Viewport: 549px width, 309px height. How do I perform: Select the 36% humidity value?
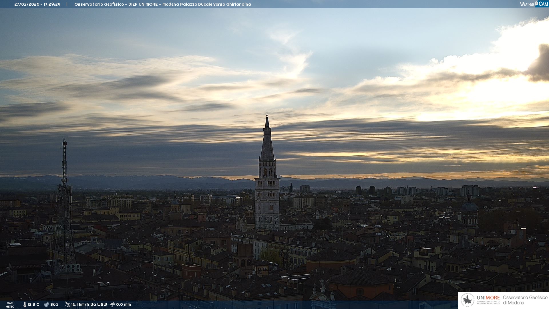(54, 304)
